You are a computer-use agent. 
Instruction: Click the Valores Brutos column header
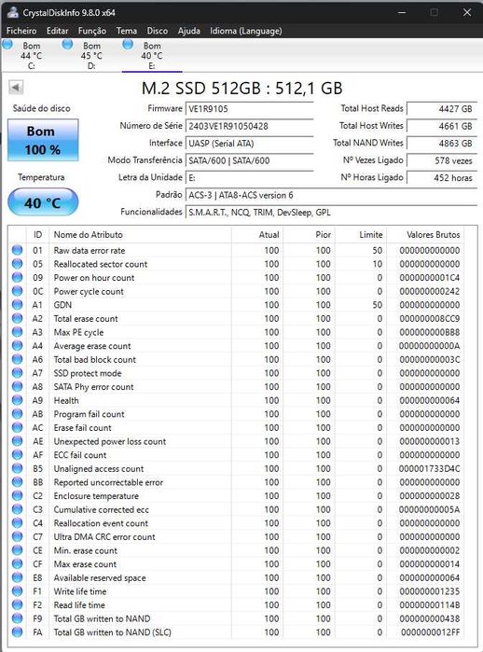[x=425, y=234]
